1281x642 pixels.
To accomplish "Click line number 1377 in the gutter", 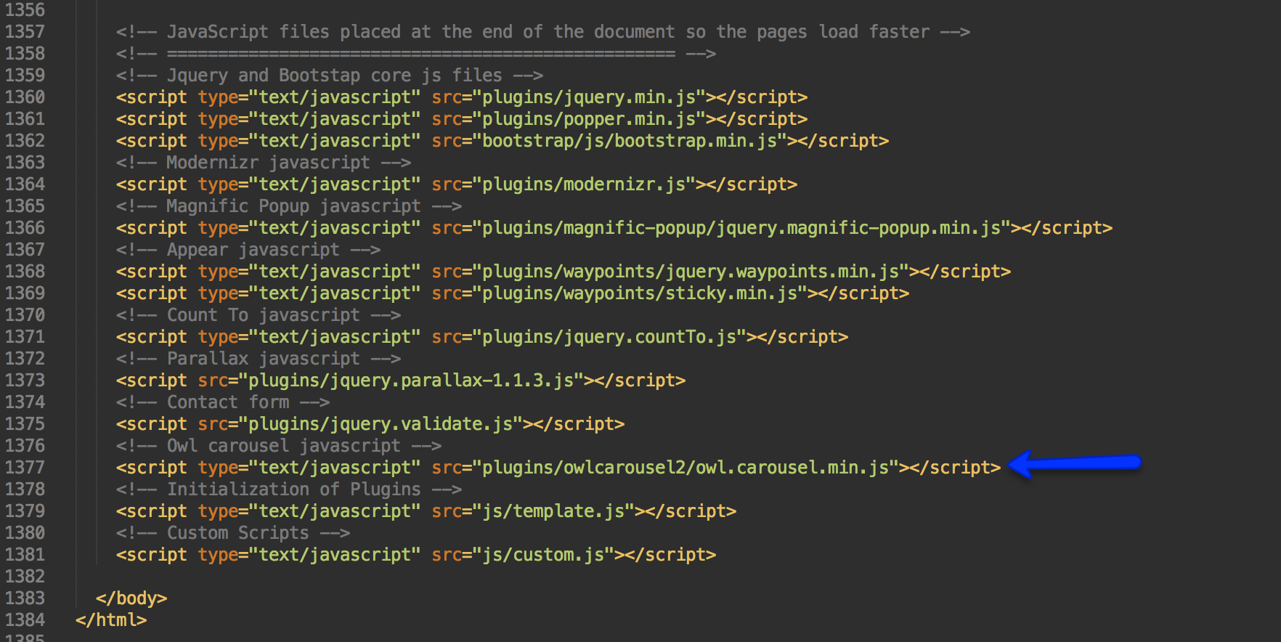I will coord(25,468).
